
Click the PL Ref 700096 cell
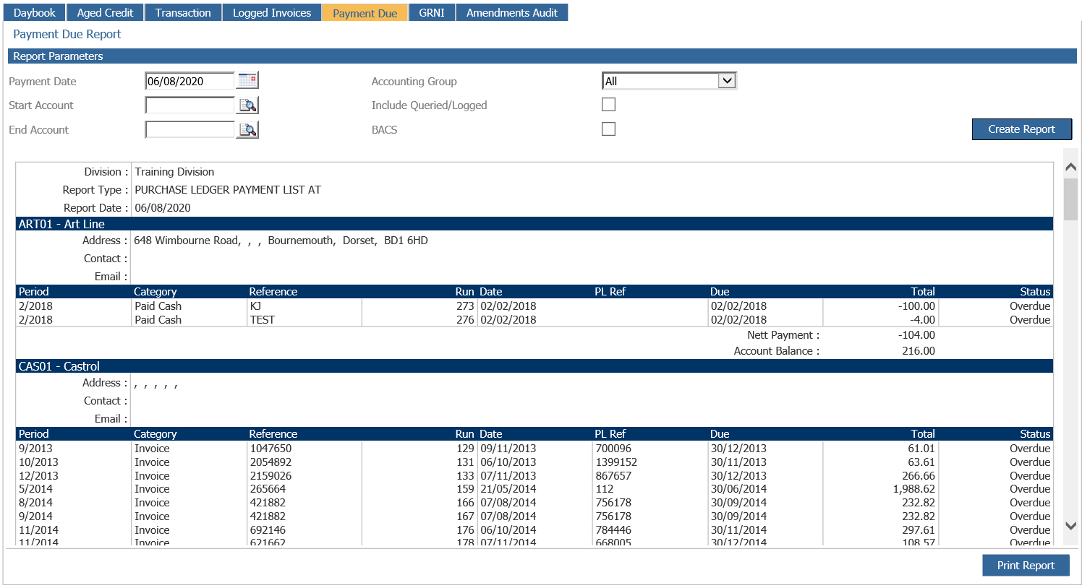(x=613, y=449)
